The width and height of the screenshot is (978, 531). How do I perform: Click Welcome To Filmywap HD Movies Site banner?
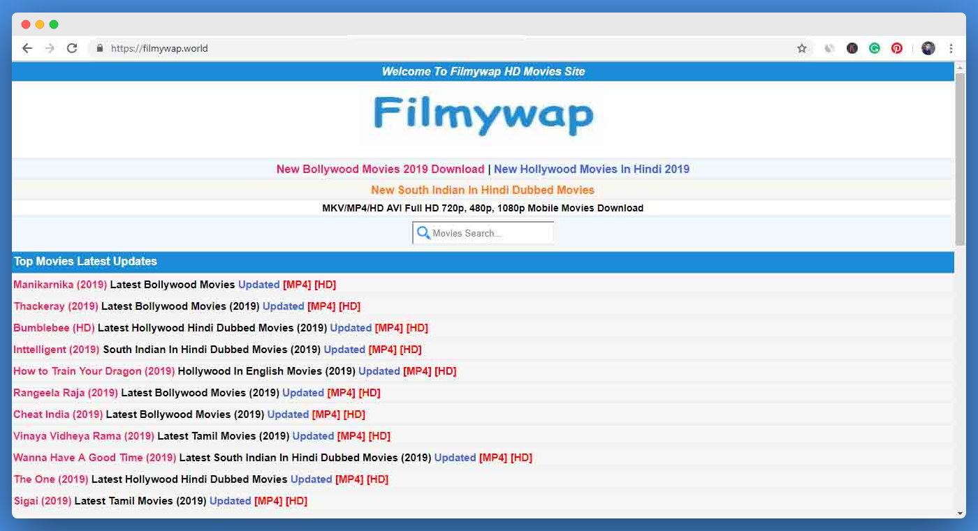(x=483, y=71)
